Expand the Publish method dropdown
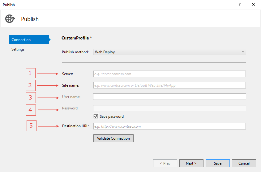 point(169,52)
